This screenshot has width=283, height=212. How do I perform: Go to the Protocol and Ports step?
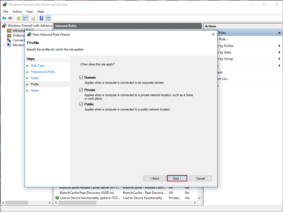click(43, 72)
